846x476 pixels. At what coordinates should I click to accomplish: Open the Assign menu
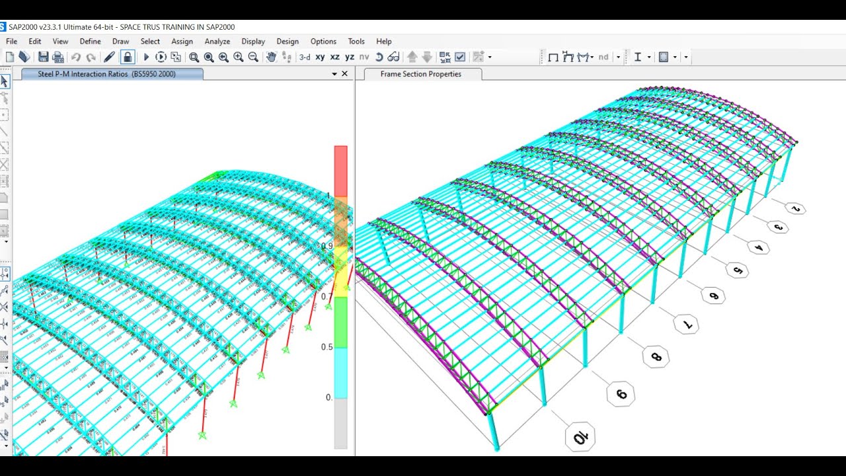click(x=182, y=41)
